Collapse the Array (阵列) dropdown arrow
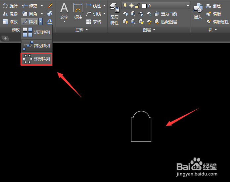This screenshot has width=230, height=182. pos(41,22)
